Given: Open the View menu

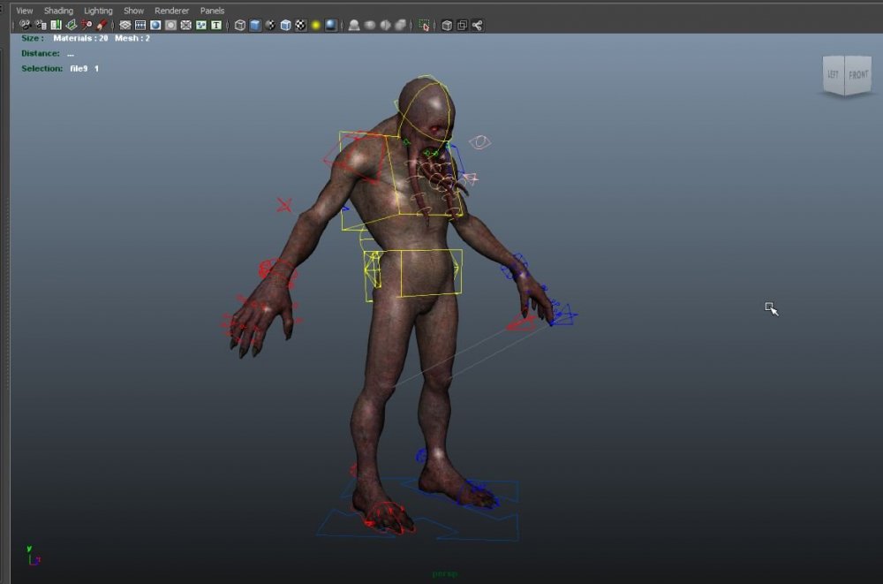Looking at the screenshot, I should 25,11.
